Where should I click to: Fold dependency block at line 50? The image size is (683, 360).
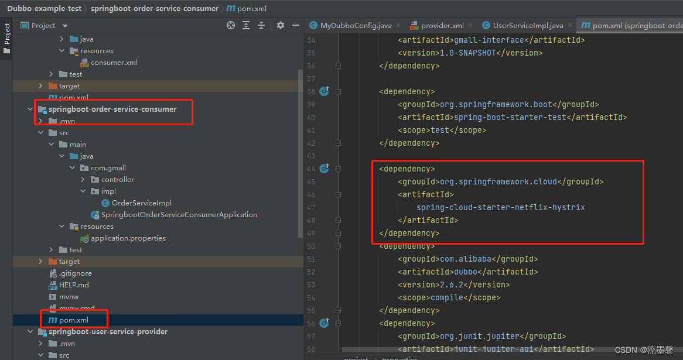pyautogui.click(x=338, y=246)
